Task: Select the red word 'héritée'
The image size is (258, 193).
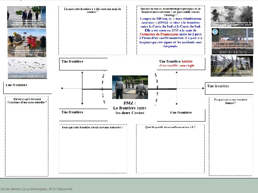Action: point(187,61)
